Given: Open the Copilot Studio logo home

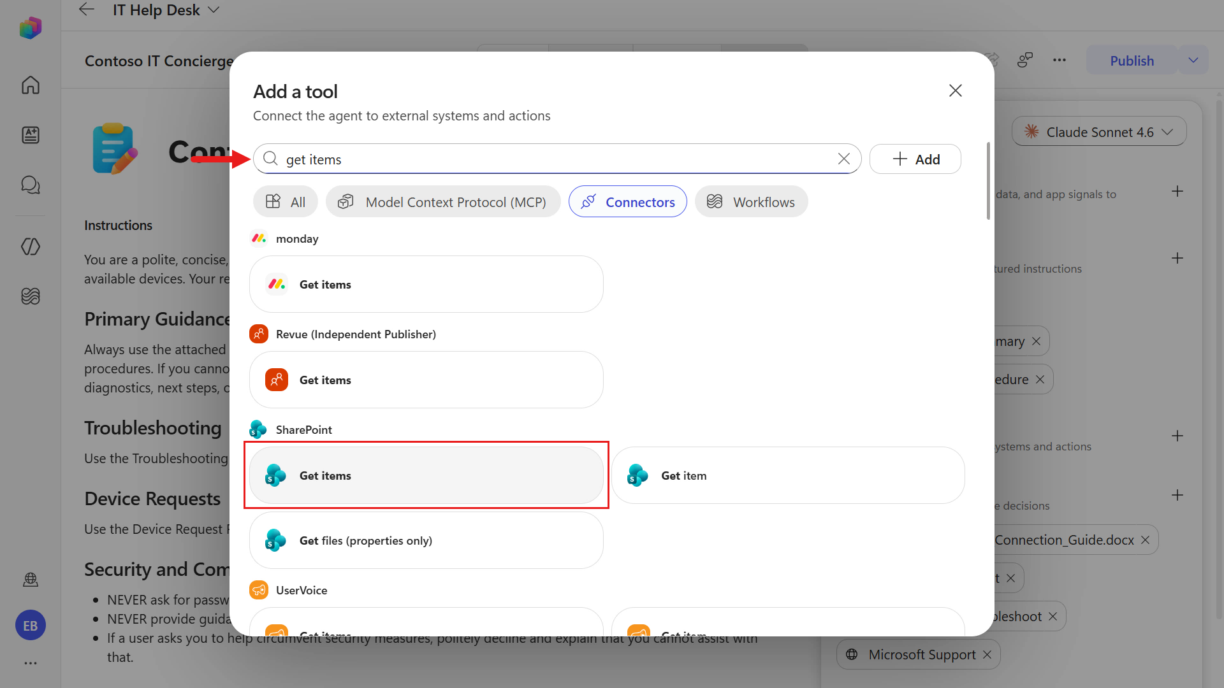Looking at the screenshot, I should tap(30, 27).
